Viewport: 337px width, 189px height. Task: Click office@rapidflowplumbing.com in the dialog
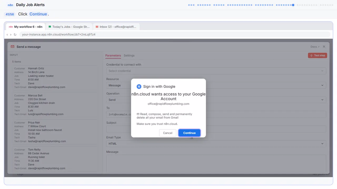point(168,104)
